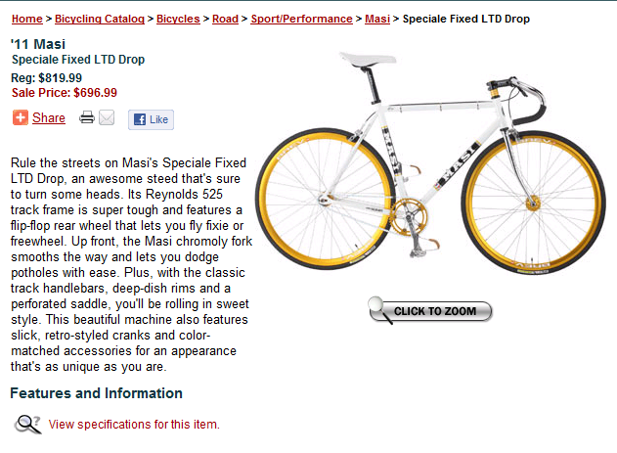The image size is (617, 453).
Task: Open Sport/Performance breadcrumb category
Action: pos(301,19)
